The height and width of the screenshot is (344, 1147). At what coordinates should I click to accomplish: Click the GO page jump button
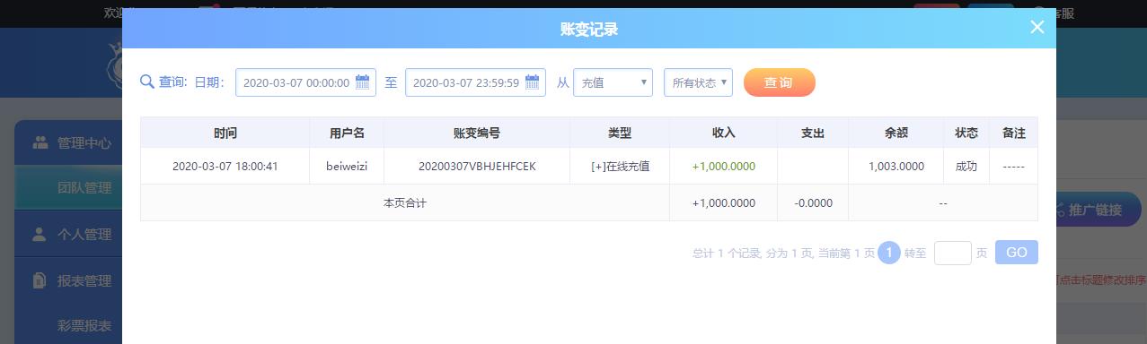[x=1016, y=253]
